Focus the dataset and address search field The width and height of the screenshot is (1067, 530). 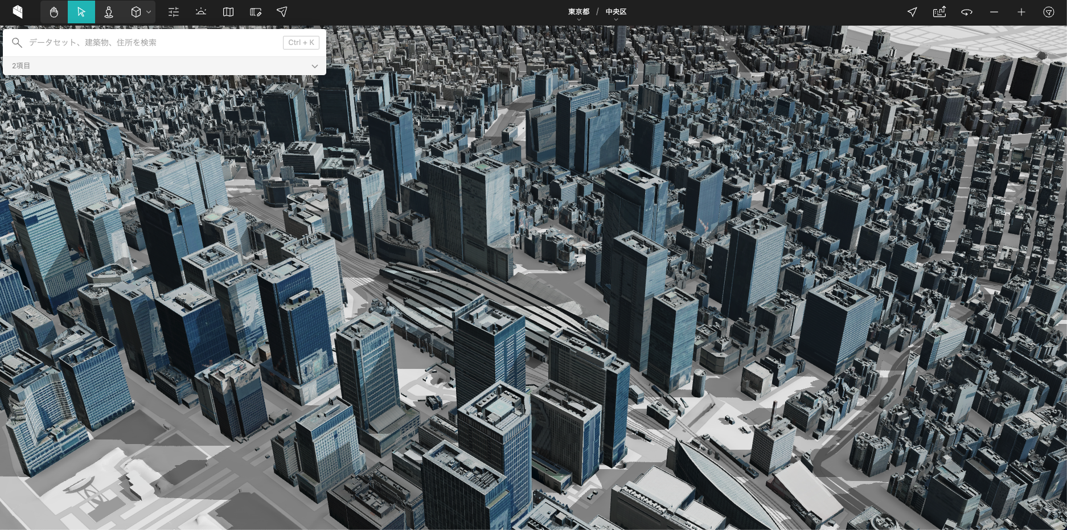[x=154, y=43]
